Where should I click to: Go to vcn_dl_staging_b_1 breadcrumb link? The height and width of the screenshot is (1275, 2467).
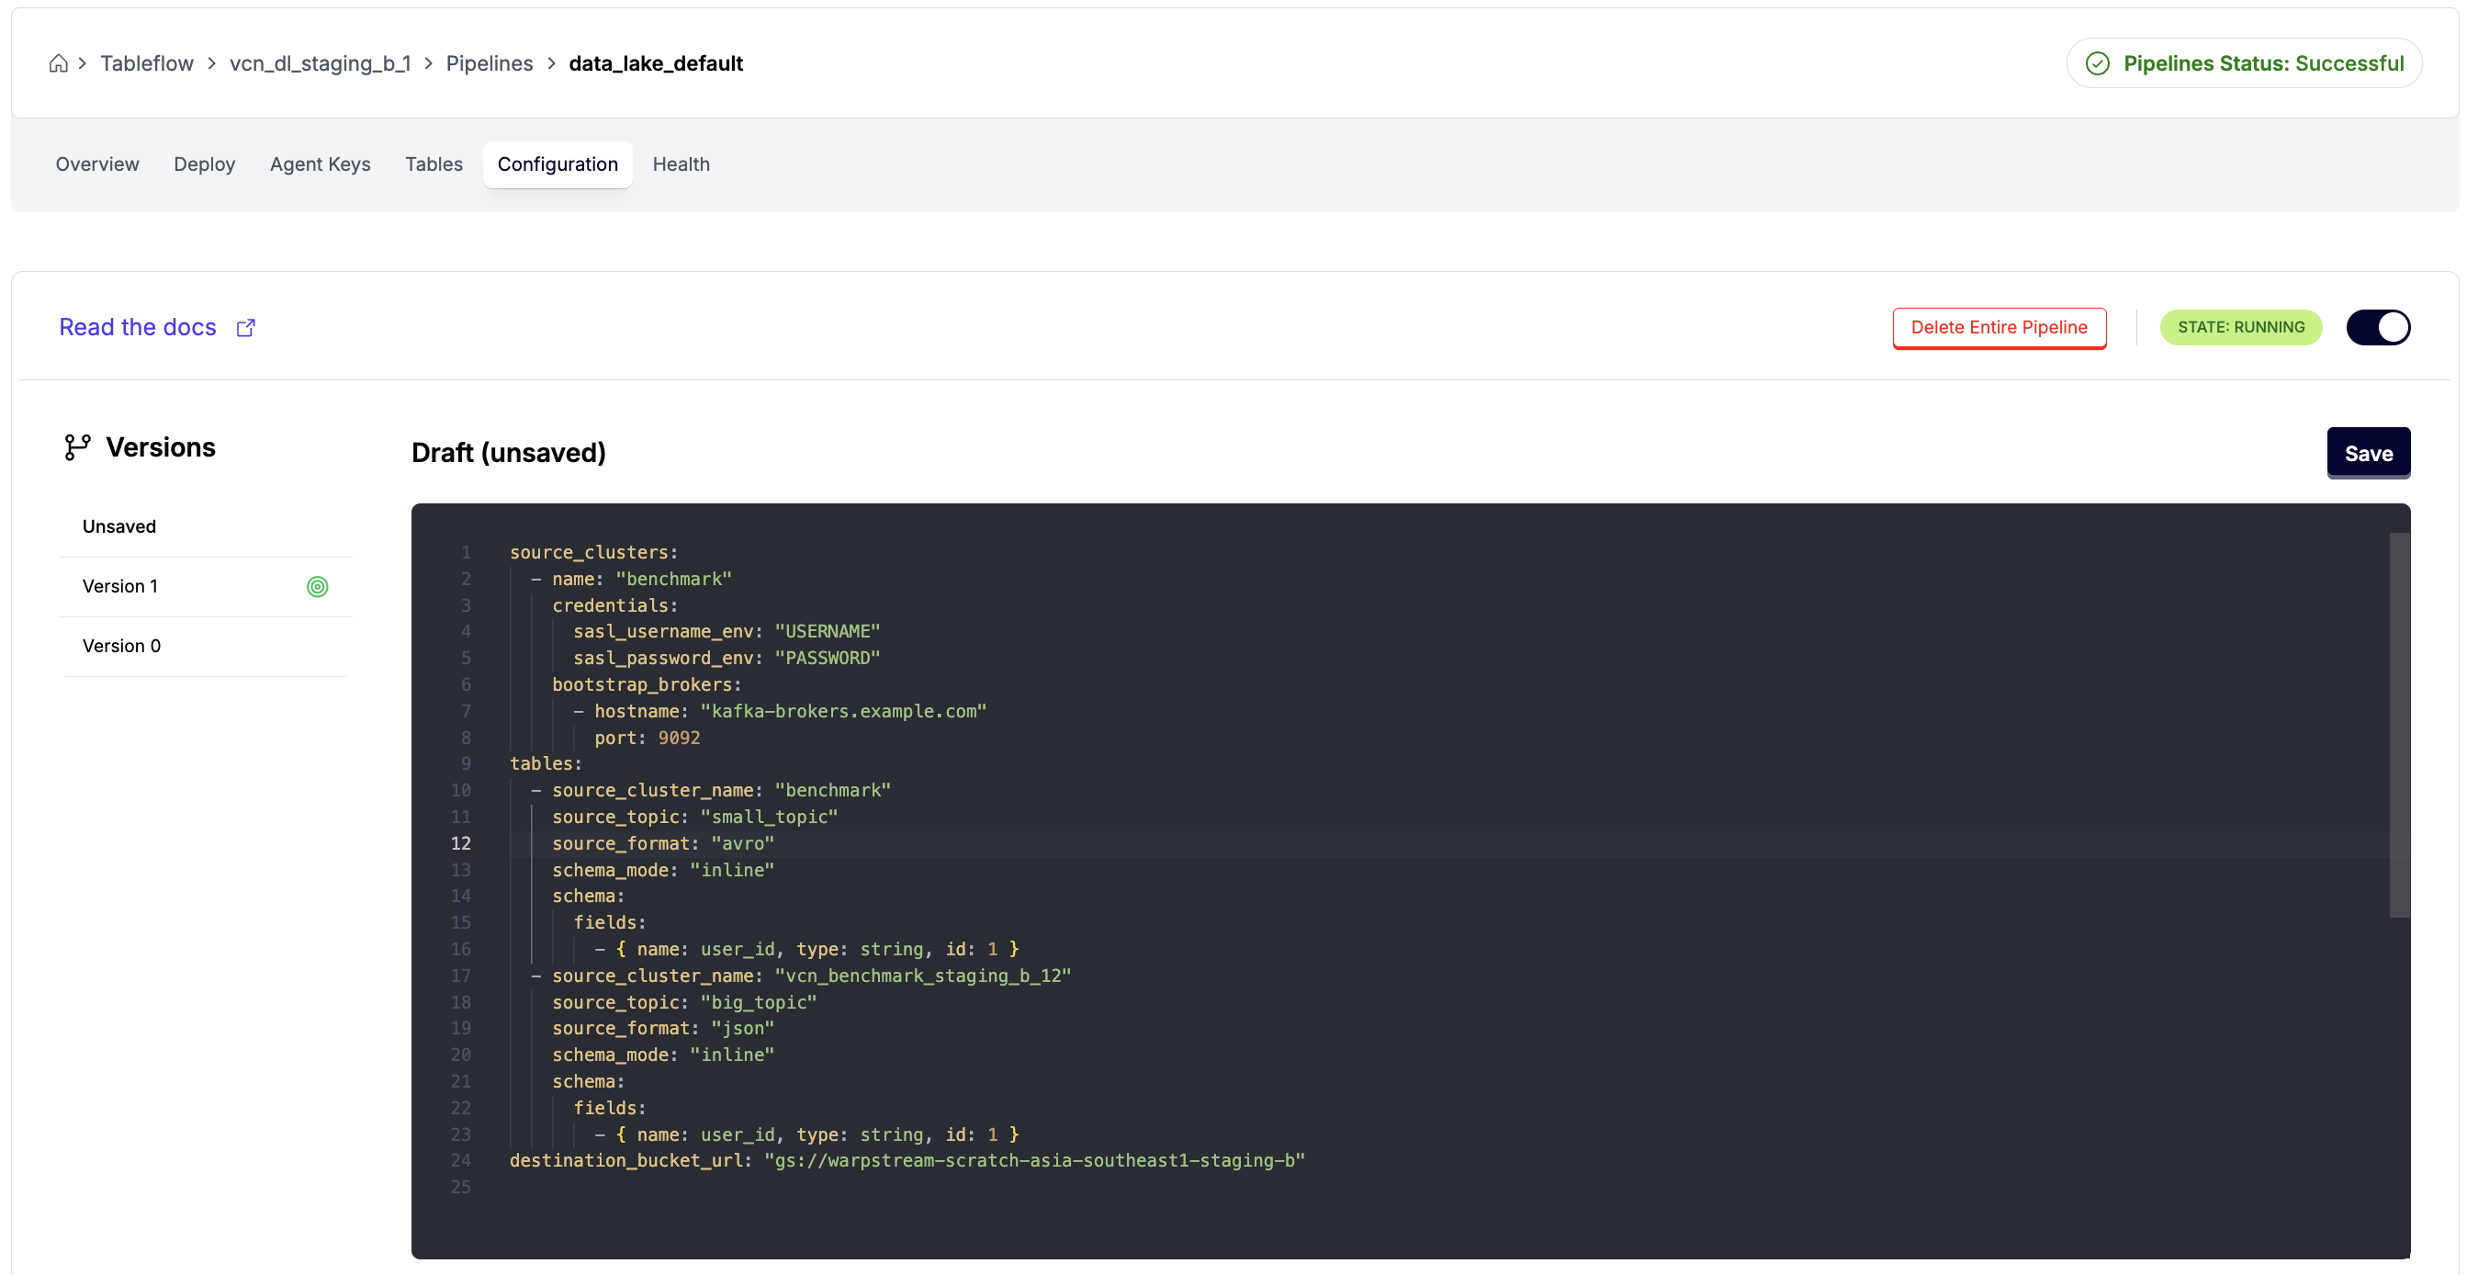320,63
